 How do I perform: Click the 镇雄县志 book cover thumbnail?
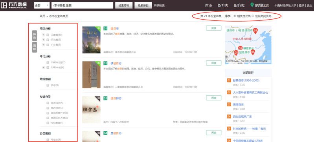tap(91, 75)
